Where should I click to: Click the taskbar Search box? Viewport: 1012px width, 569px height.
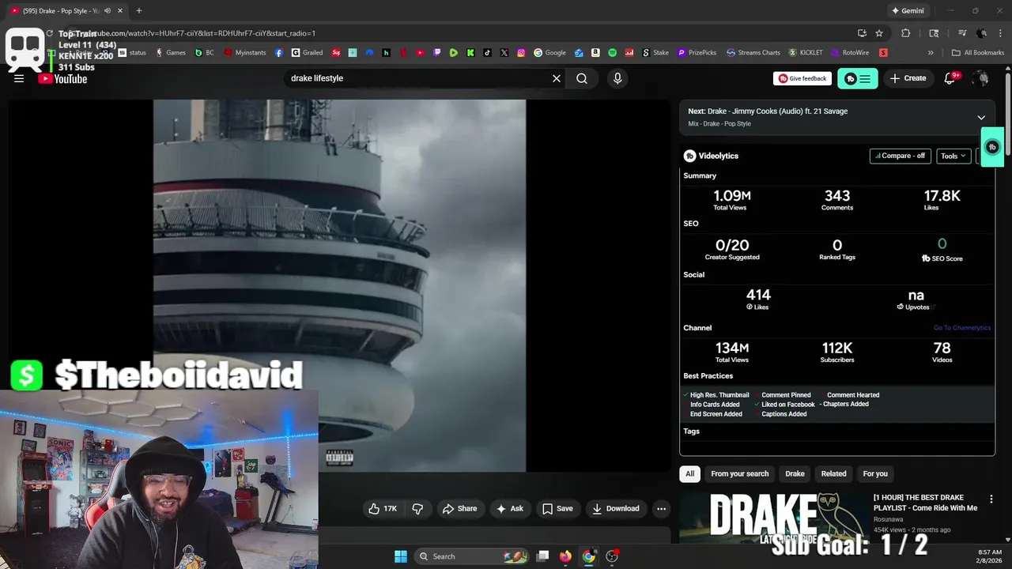471,556
